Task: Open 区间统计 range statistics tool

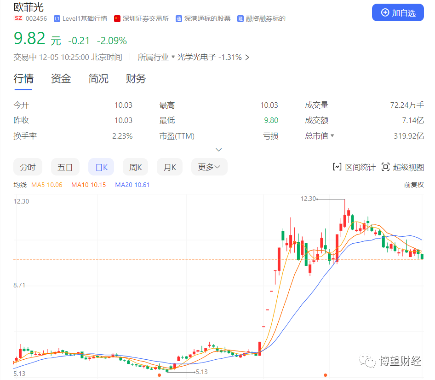Action: click(x=354, y=167)
